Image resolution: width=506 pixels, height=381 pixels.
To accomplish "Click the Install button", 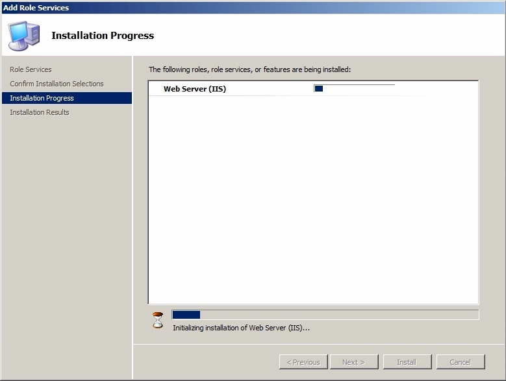I will pyautogui.click(x=407, y=362).
